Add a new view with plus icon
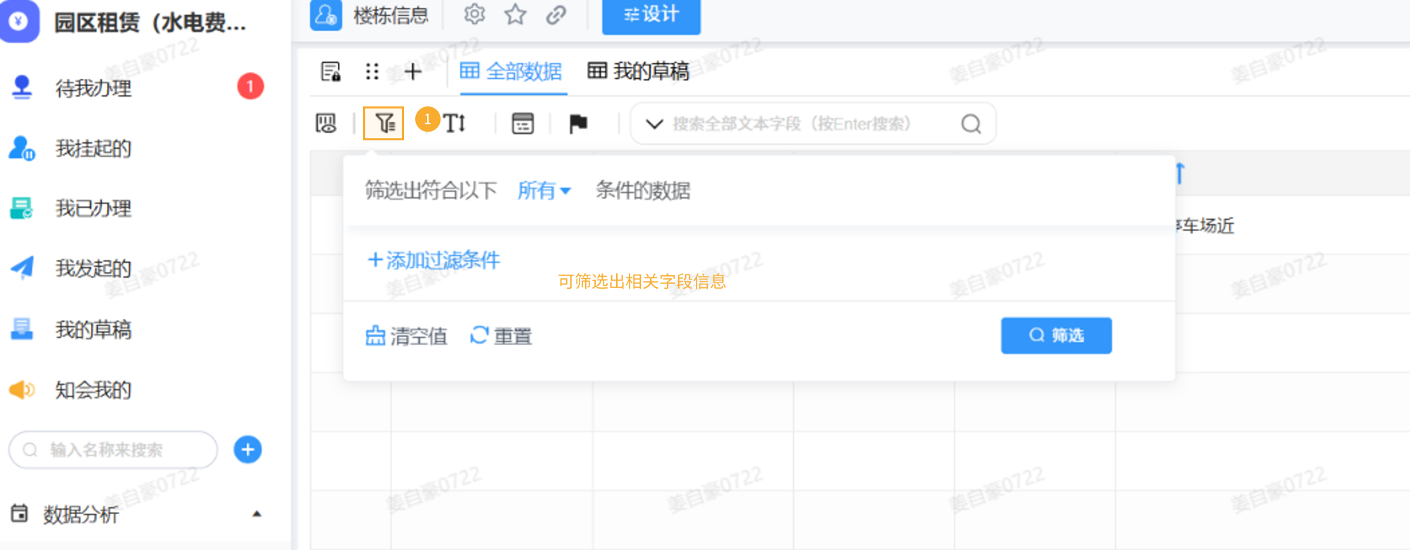Screen dimensions: 1410x550 coord(413,71)
